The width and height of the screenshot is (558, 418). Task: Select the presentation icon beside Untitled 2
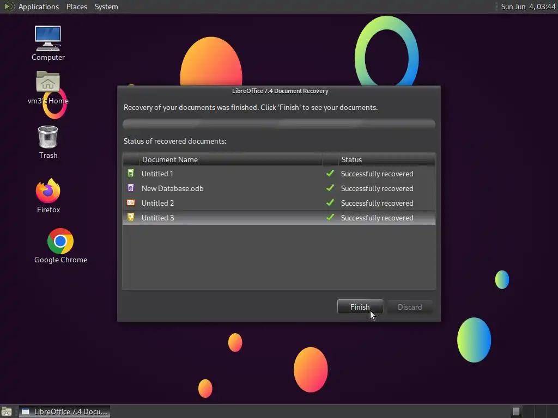click(x=131, y=202)
